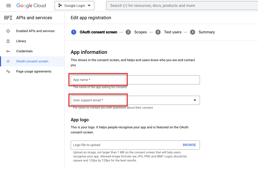
Task: Click 'For users to contact you' hint text
Action: (113, 108)
